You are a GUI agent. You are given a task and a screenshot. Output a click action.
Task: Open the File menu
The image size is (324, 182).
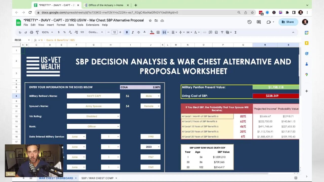tap(26, 25)
